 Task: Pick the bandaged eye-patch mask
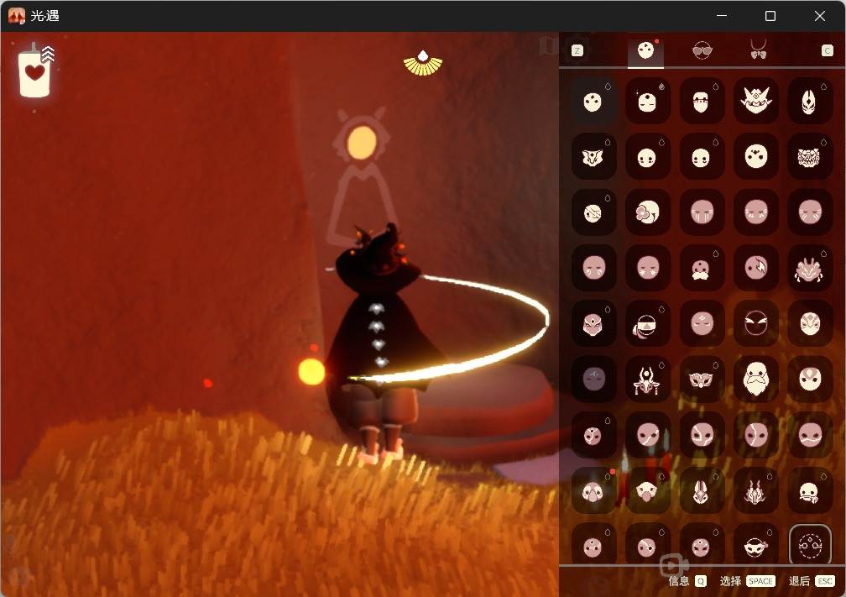point(593,212)
